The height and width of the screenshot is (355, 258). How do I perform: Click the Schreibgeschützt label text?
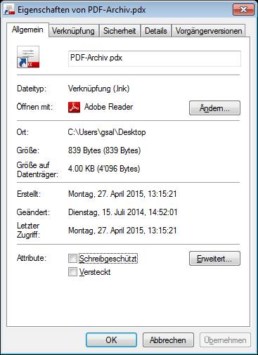108,259
